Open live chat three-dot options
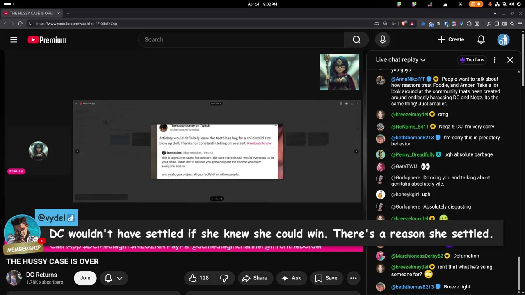Screen dimensions: 525x295 tap(495, 60)
